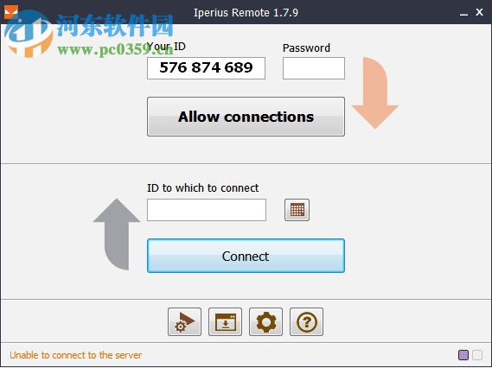Minimize the Iperius Remote window
The width and height of the screenshot is (492, 368).
click(463, 13)
